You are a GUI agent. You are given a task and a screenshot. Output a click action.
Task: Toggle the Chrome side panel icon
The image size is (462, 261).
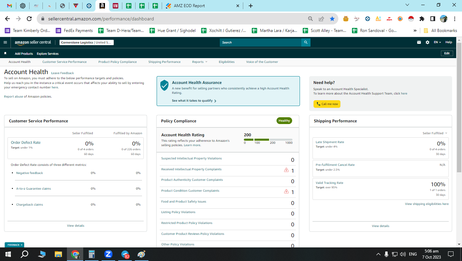[433, 19]
